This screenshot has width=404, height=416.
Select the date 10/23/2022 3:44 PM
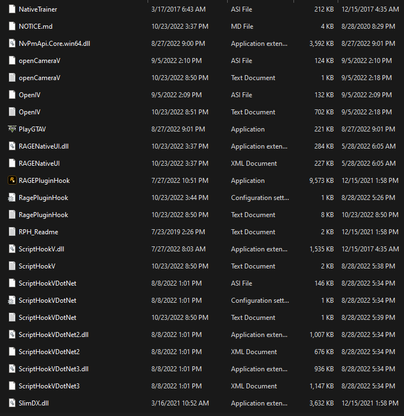pos(180,198)
